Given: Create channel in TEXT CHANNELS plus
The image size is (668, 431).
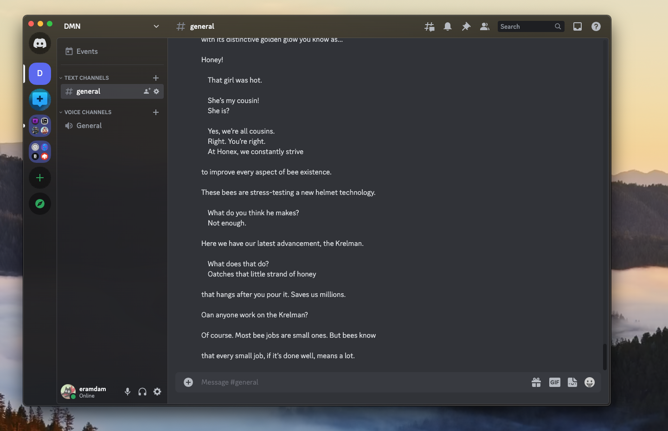Looking at the screenshot, I should [x=156, y=78].
